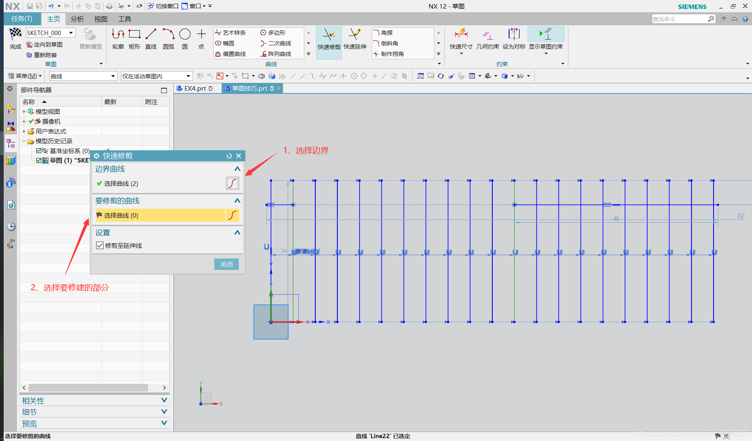Expand the 细节 panel

[164, 412]
